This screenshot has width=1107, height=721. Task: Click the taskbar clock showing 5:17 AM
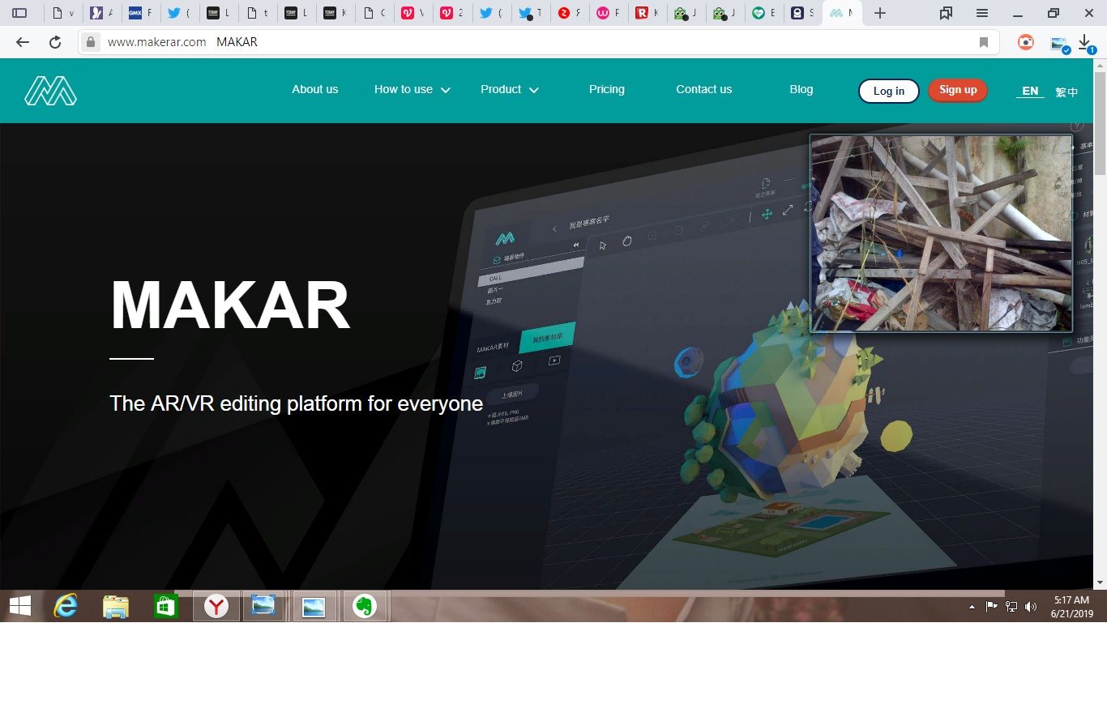coord(1071,607)
